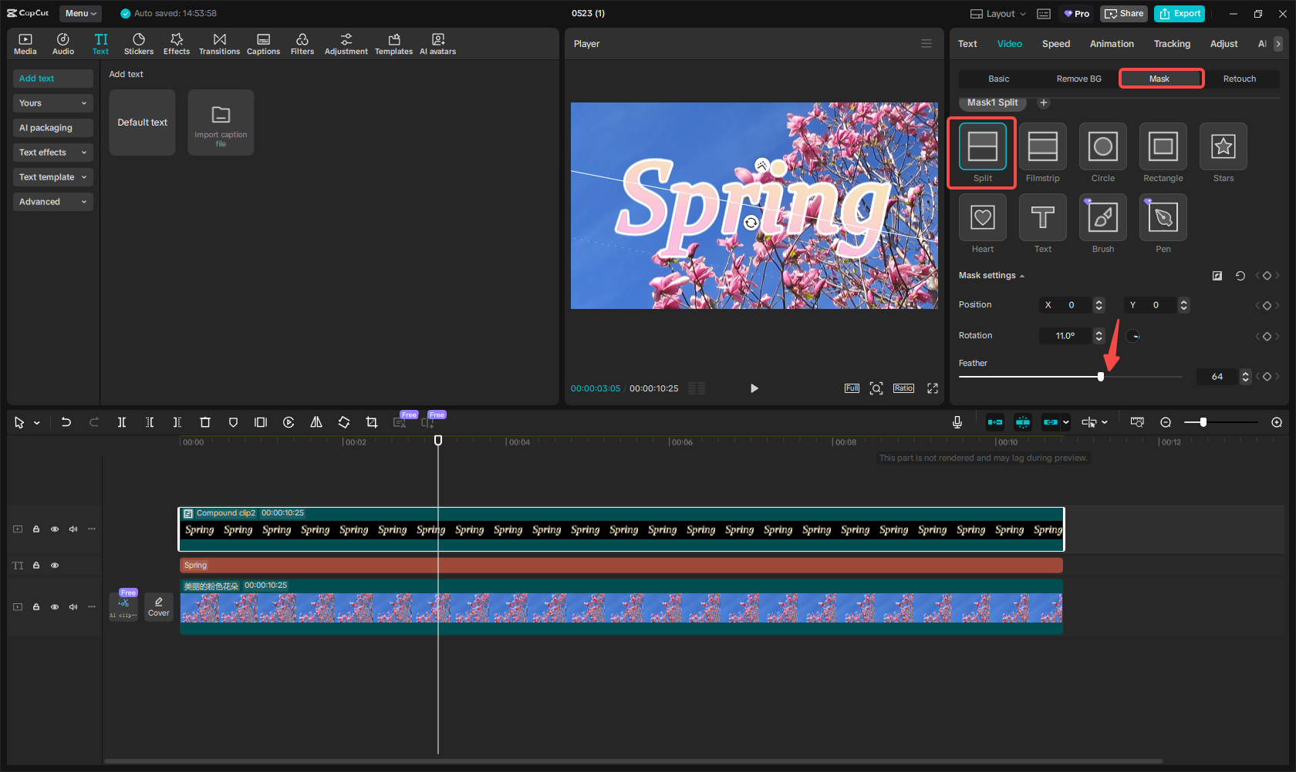Image resolution: width=1296 pixels, height=772 pixels.
Task: Switch to the Animation tab
Action: 1112,44
